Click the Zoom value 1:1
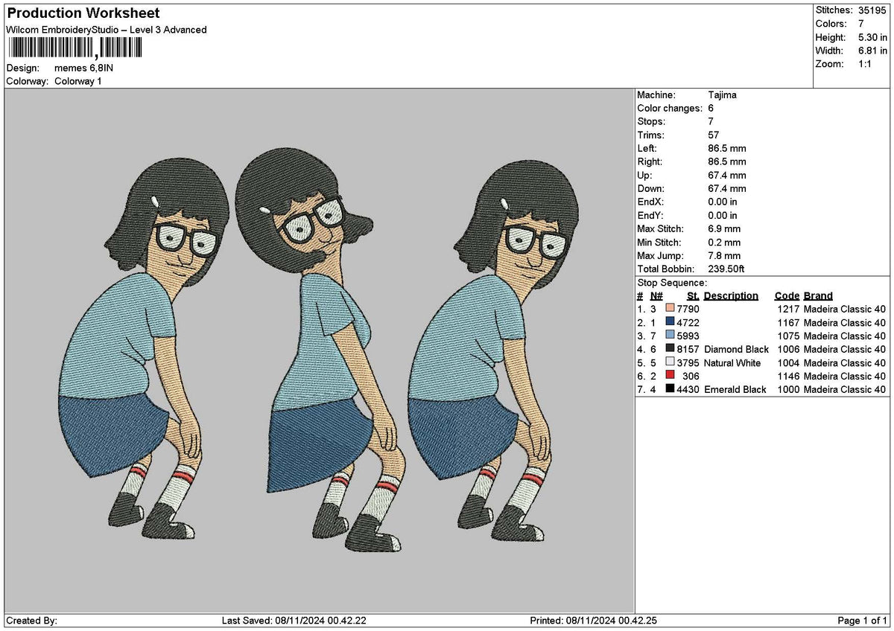The height and width of the screenshot is (631, 894). (x=866, y=64)
